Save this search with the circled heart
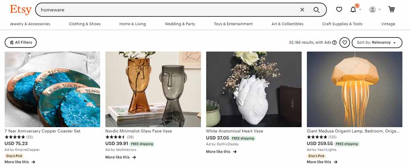The image size is (410, 167). click(x=344, y=42)
